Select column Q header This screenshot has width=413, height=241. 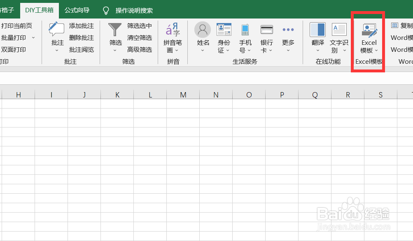(315, 95)
